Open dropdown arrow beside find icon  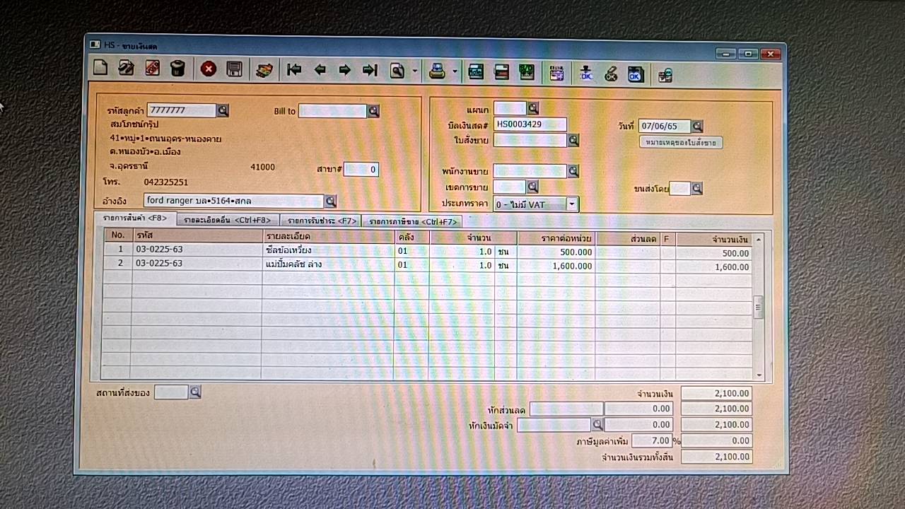click(x=415, y=71)
